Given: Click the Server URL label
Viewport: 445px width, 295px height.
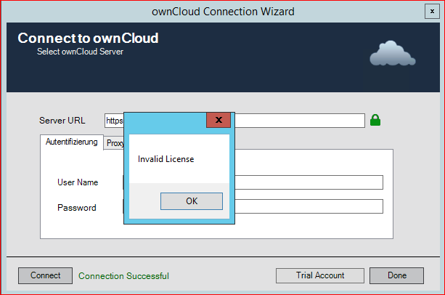Looking at the screenshot, I should click(x=62, y=121).
